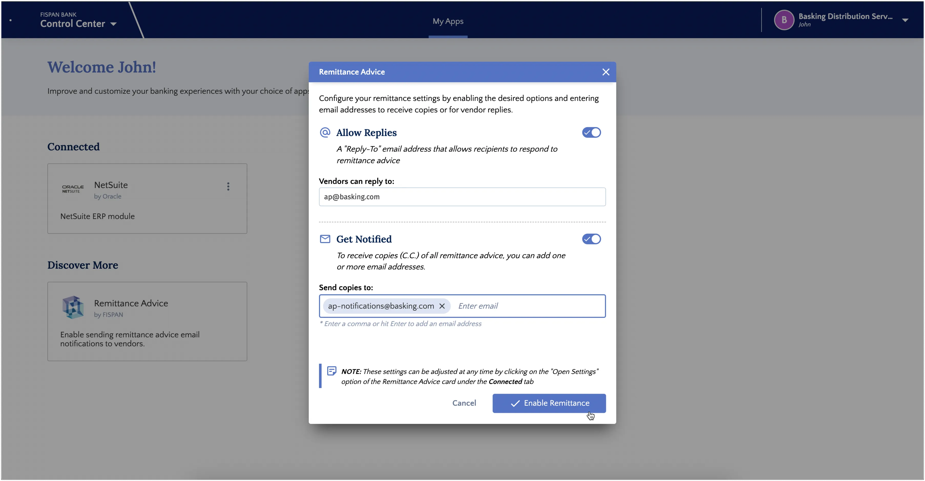Click the 'NetSuite ERP module' text

pos(97,216)
